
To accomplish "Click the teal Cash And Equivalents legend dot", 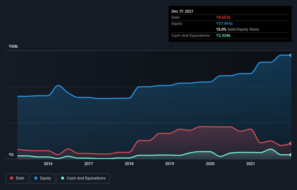I will pos(63,178).
